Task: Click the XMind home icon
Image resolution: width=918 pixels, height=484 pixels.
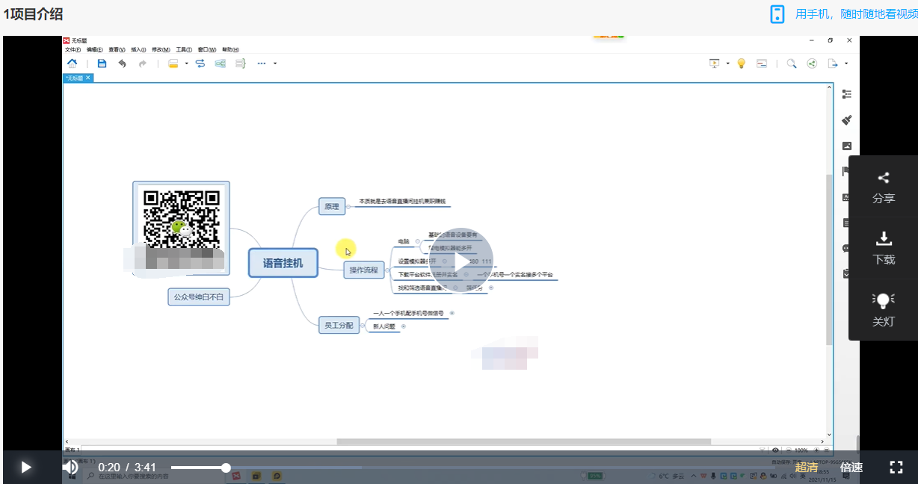Action: click(72, 63)
